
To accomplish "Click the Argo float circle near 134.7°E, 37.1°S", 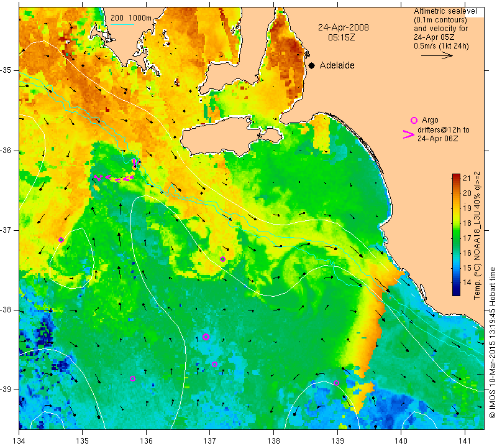I will tap(61, 240).
